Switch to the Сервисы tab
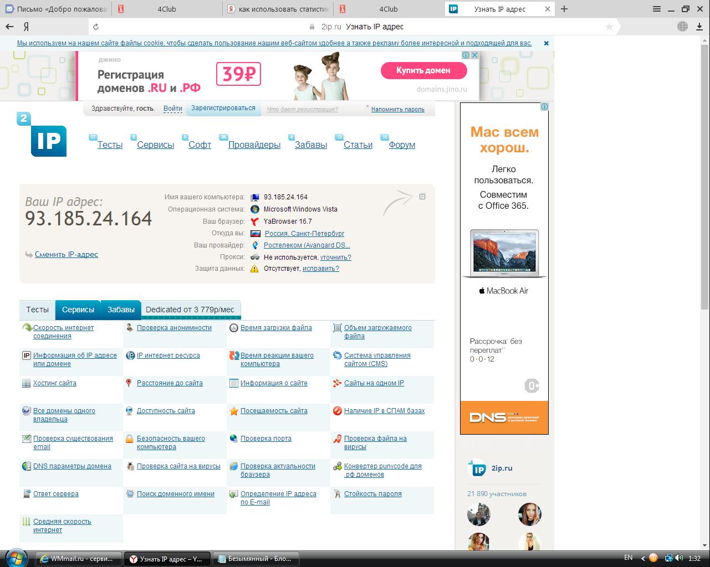The width and height of the screenshot is (710, 567). pos(78,310)
